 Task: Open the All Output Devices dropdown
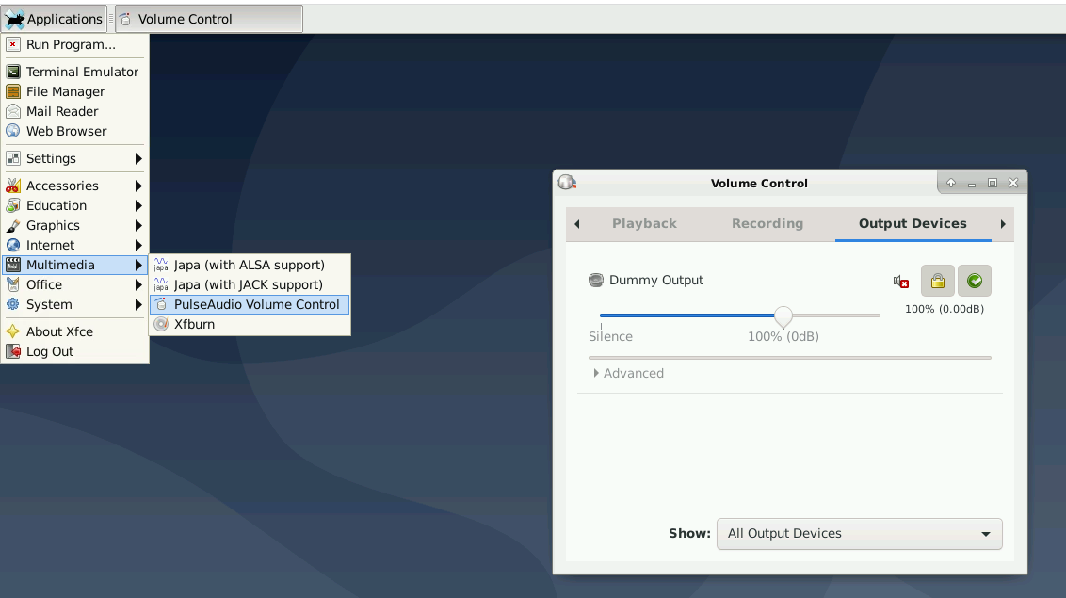[x=860, y=533]
